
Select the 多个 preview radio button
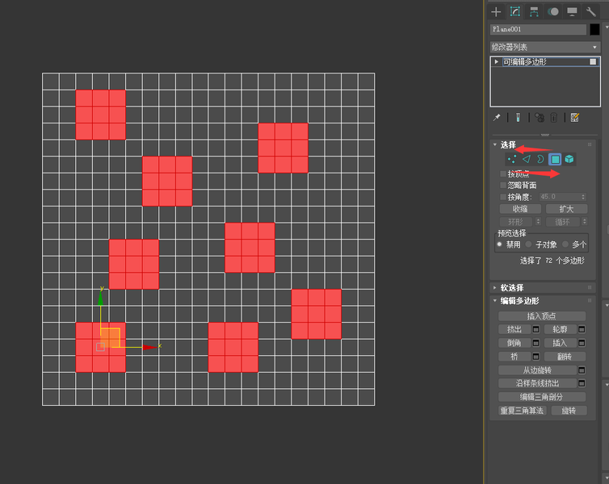coord(565,244)
